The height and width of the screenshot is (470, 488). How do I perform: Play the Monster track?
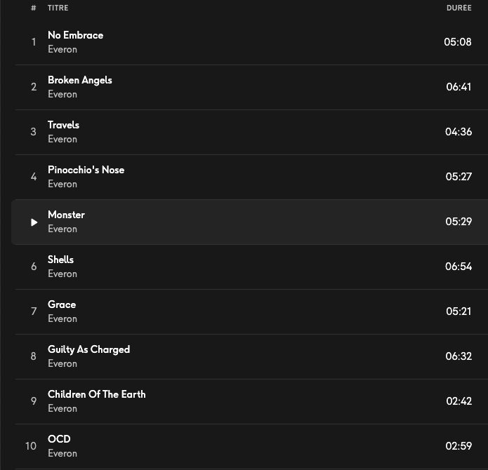pos(34,222)
